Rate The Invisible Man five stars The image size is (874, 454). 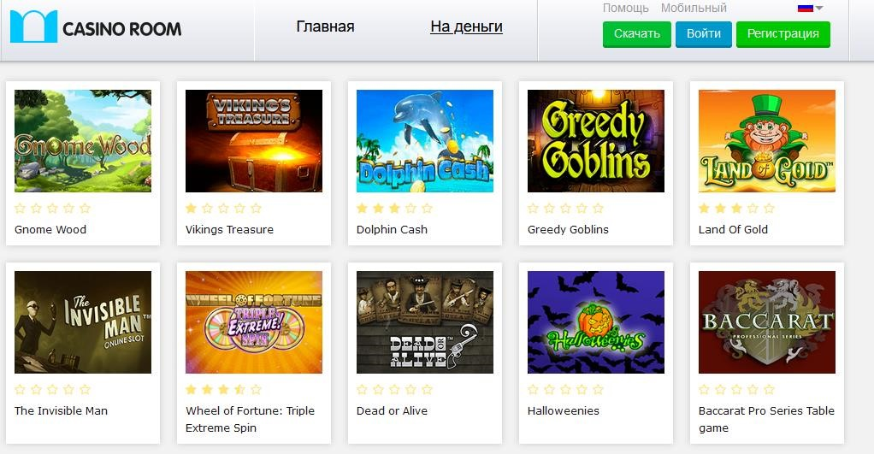coord(85,389)
